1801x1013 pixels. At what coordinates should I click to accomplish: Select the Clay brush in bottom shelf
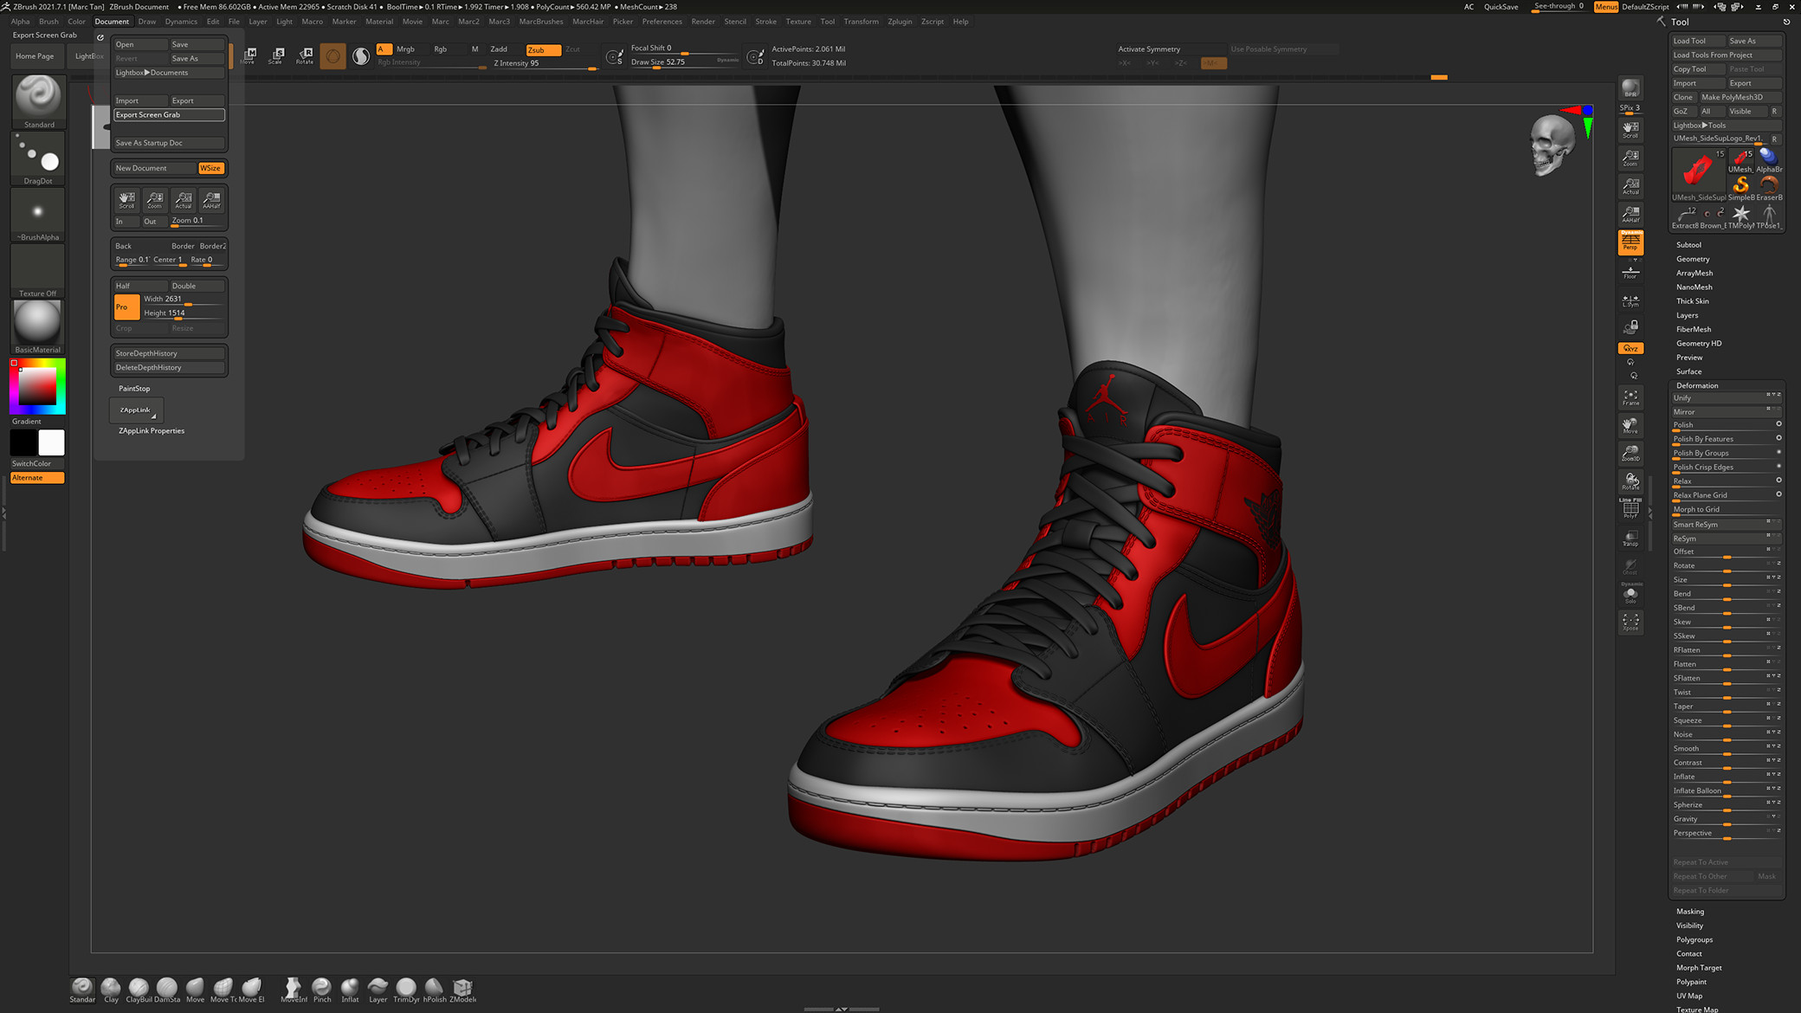pos(111,990)
